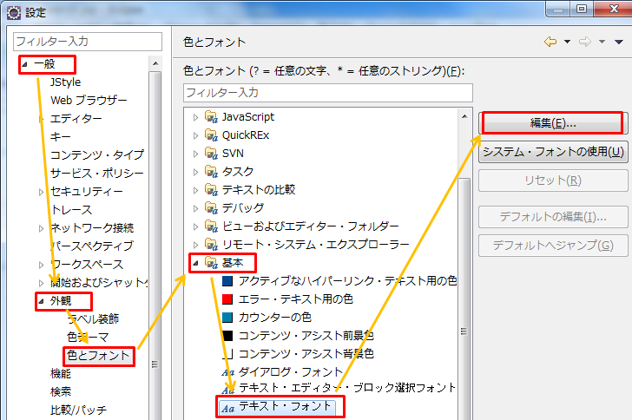This screenshot has width=632, height=420.
Task: Click the QuickREx folder icon
Action: coord(211,135)
